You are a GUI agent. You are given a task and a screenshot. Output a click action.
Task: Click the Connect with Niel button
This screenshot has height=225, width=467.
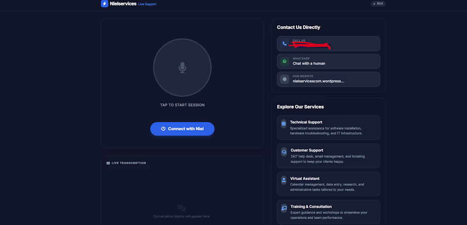[x=182, y=129]
